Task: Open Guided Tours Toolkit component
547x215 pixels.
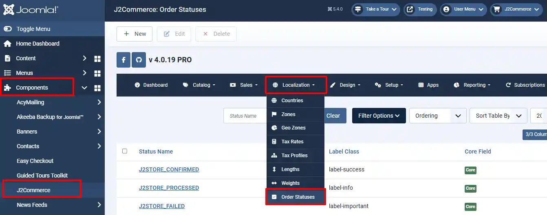Action: pos(42,176)
